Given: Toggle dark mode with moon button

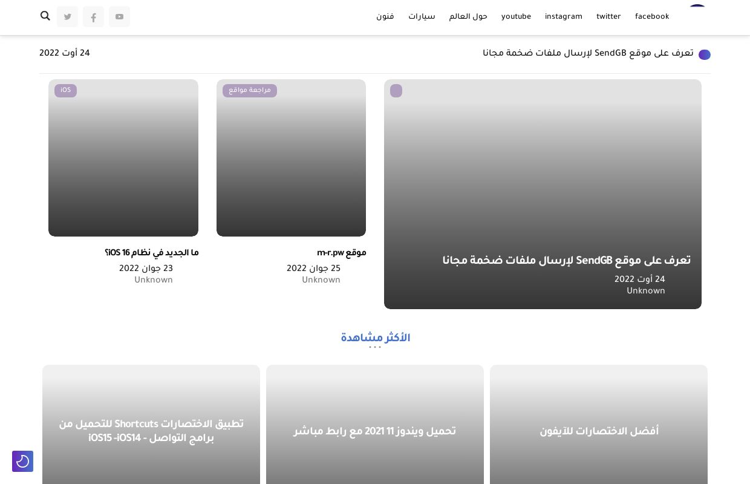Looking at the screenshot, I should [x=22, y=461].
